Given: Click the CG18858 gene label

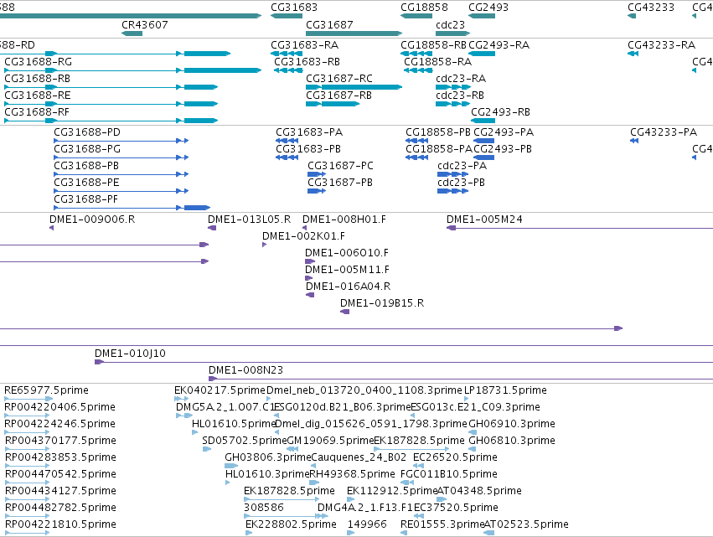Looking at the screenshot, I should click(424, 8).
